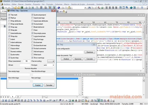Click the HTML Underline tag icon
Viewport: 148px width, 105px height.
point(12,101)
